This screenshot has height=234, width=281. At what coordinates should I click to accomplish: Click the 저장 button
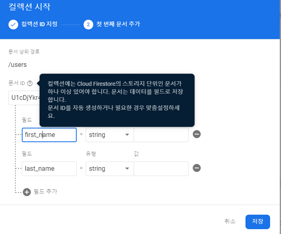(258, 222)
